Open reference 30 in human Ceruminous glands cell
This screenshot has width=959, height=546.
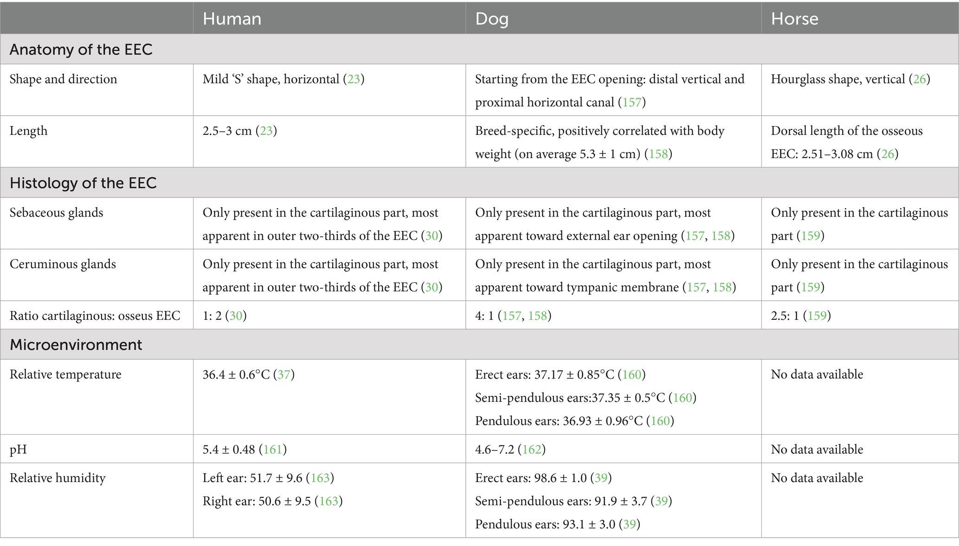[431, 287]
